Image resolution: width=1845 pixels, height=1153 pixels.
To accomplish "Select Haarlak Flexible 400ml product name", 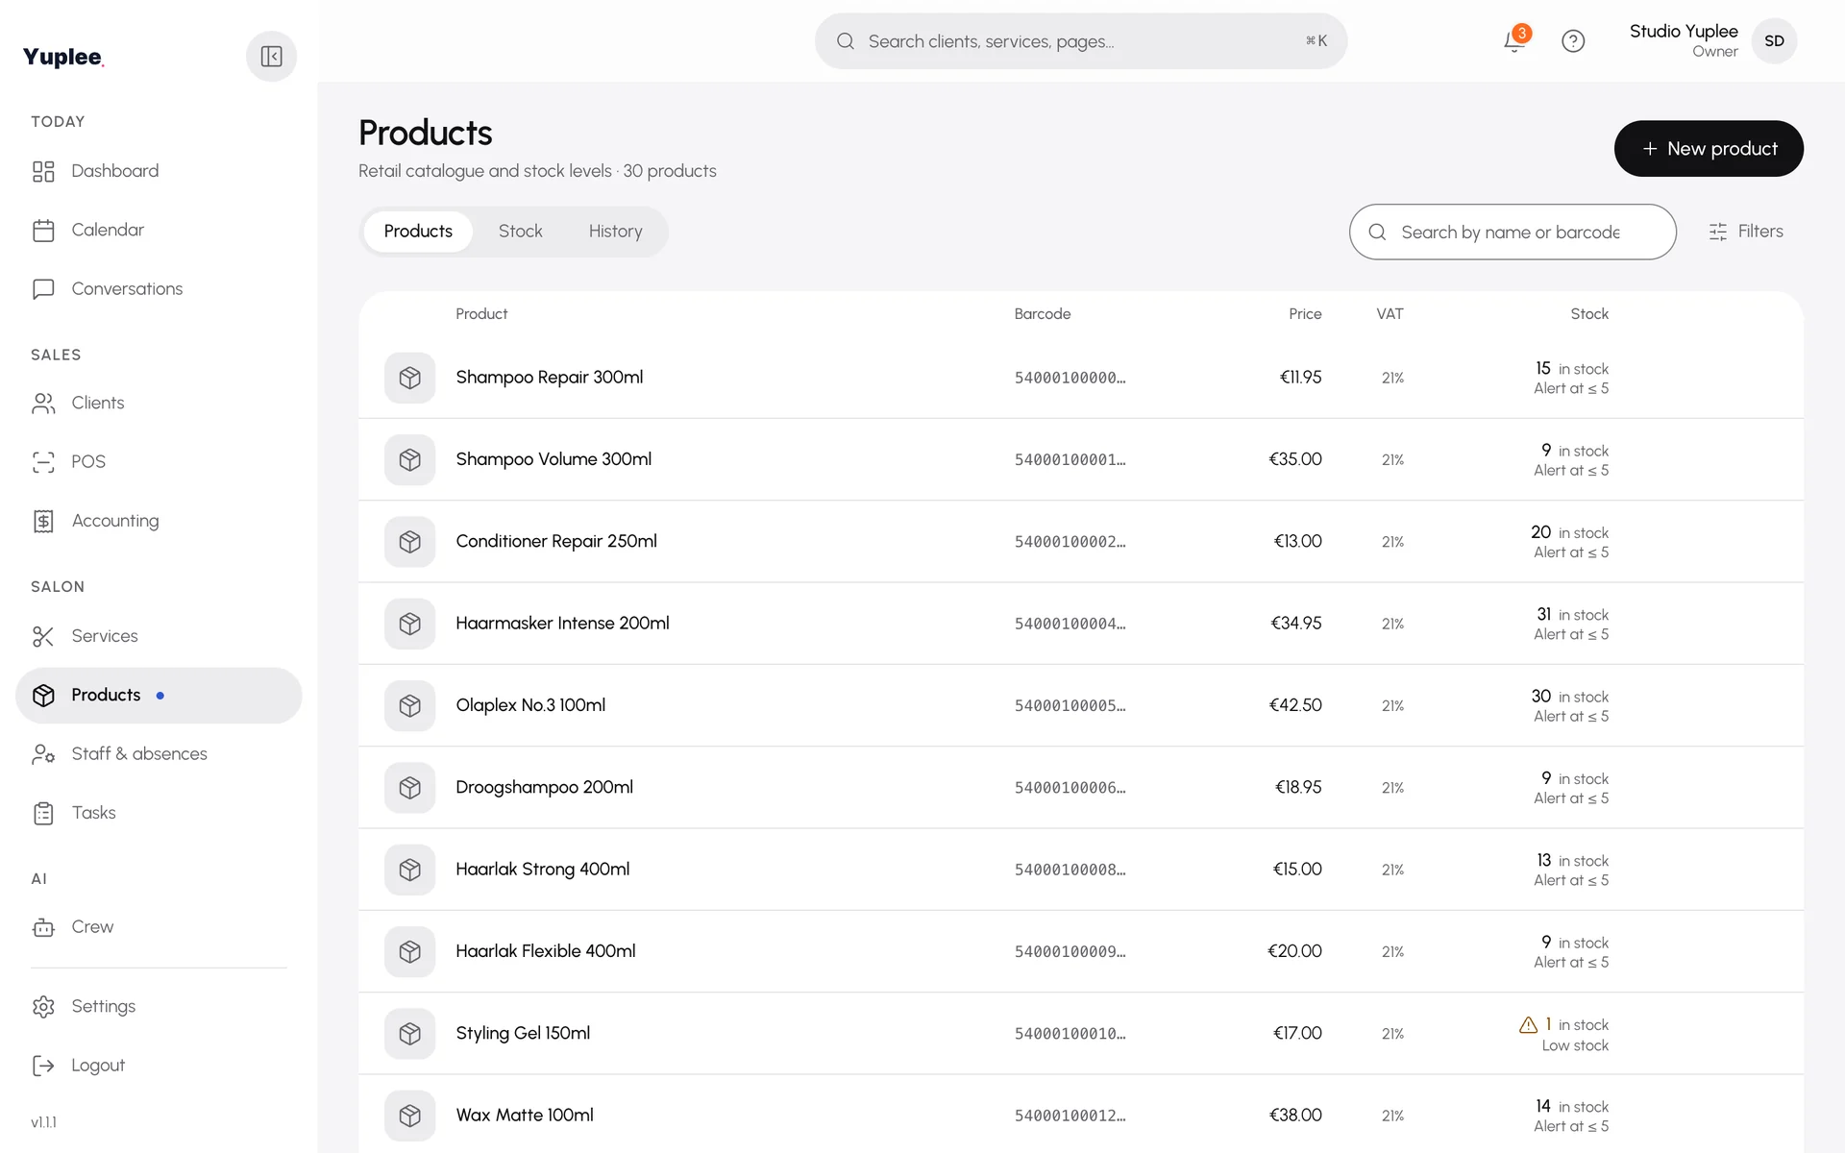I will [545, 951].
